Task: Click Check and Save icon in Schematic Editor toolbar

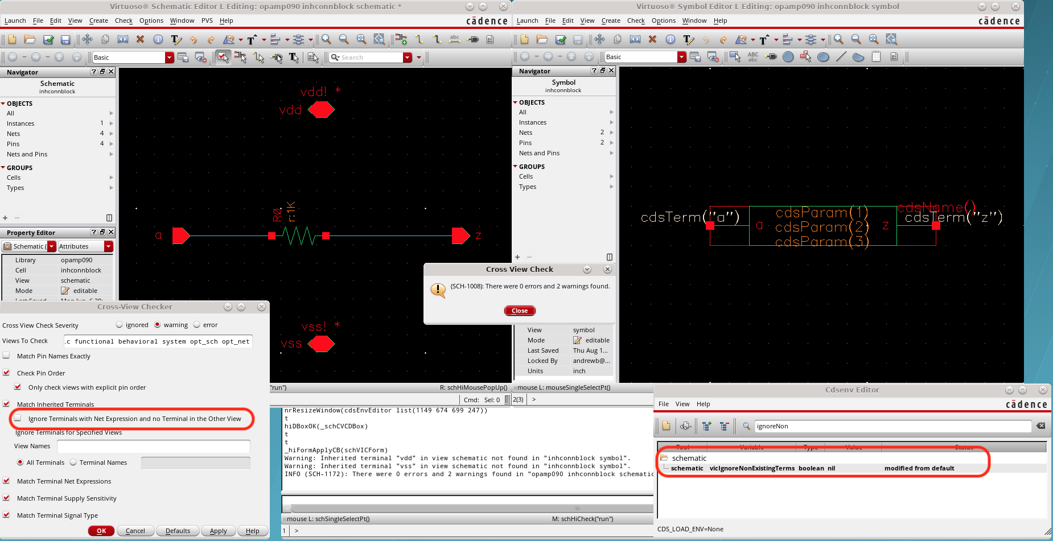Action: [48, 39]
